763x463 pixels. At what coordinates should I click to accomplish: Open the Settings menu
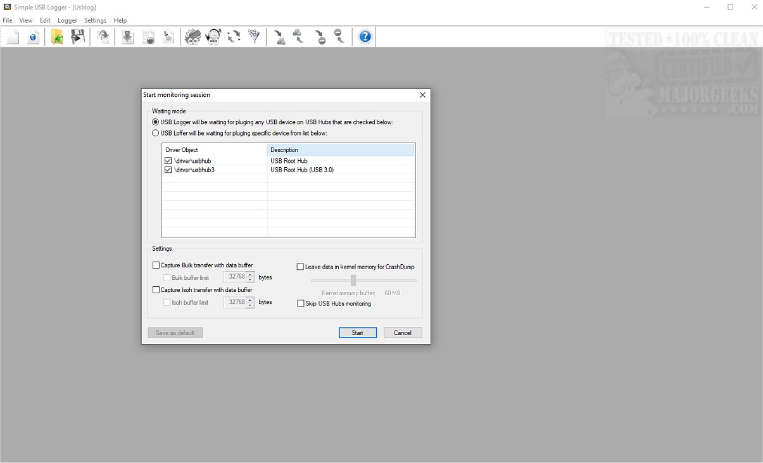pos(96,20)
